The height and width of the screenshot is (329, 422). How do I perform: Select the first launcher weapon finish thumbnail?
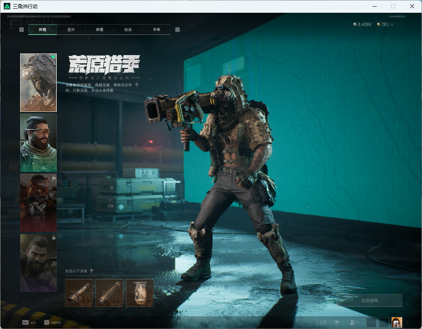pyautogui.click(x=79, y=293)
